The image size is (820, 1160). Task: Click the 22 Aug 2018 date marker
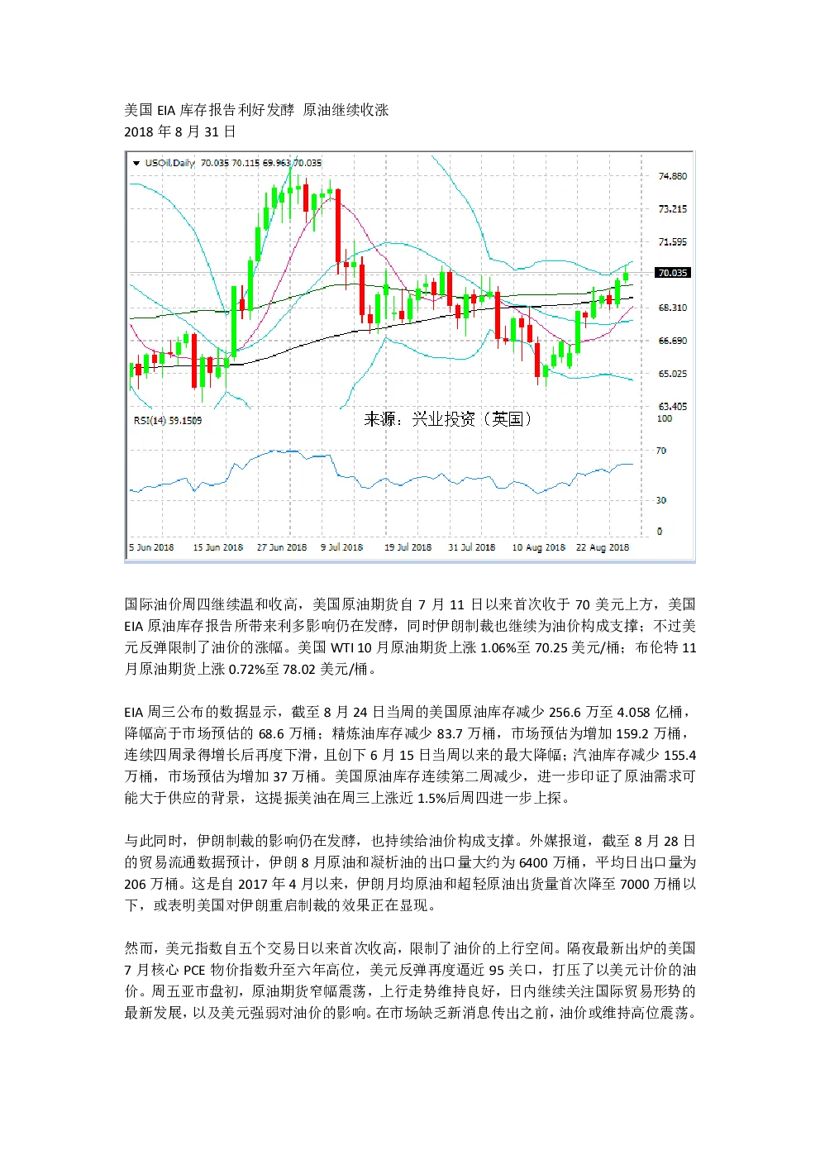[603, 547]
